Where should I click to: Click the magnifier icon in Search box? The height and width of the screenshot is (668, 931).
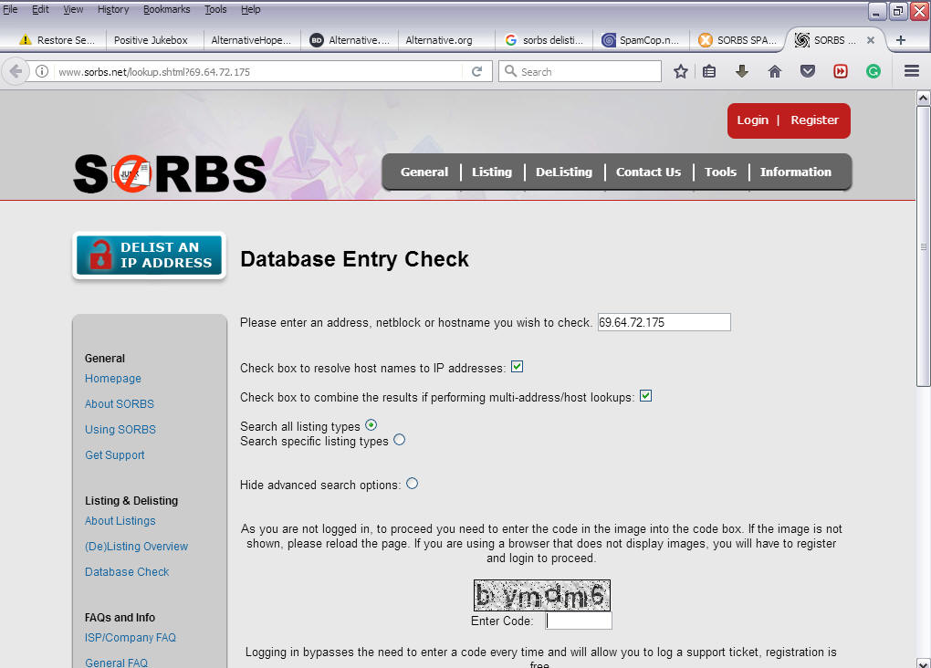510,71
